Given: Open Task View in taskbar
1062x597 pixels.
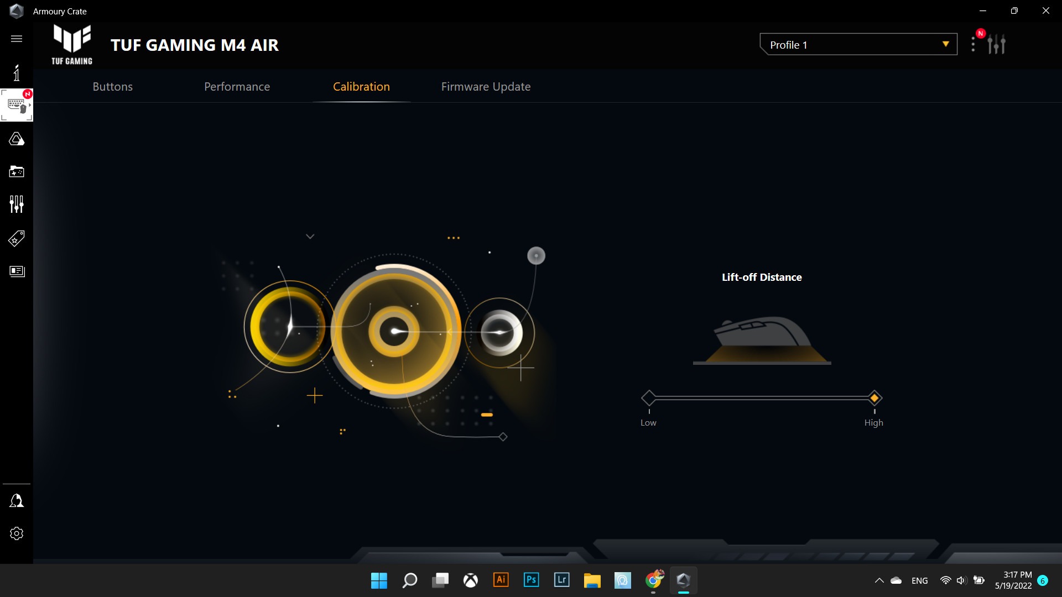Looking at the screenshot, I should click(440, 580).
